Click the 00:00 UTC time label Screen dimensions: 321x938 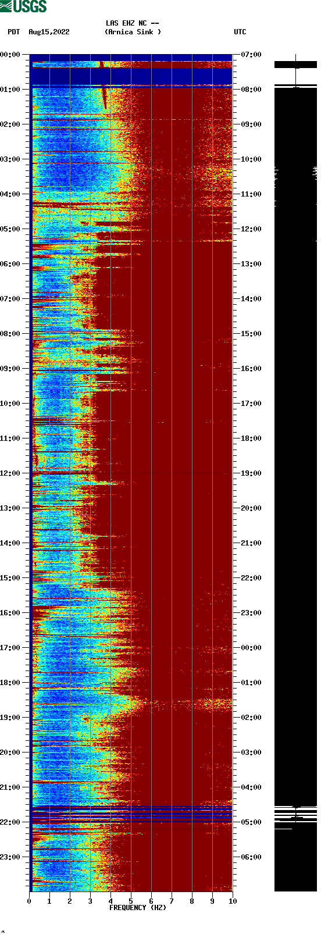(x=251, y=648)
